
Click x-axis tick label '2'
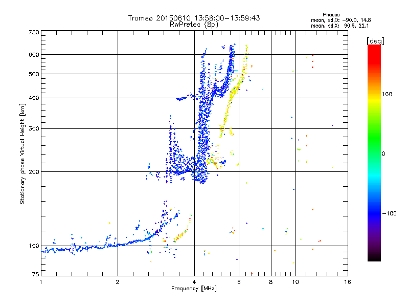click(118, 282)
